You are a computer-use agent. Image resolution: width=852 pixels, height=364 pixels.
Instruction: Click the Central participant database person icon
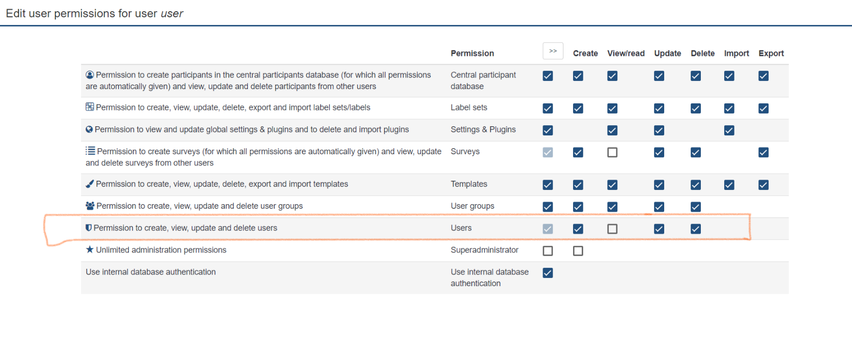coord(90,75)
